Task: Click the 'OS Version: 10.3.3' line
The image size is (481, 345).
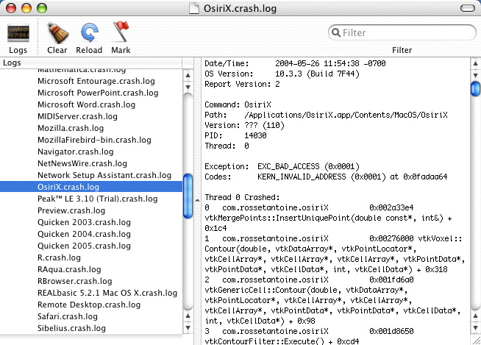Action: tap(282, 74)
